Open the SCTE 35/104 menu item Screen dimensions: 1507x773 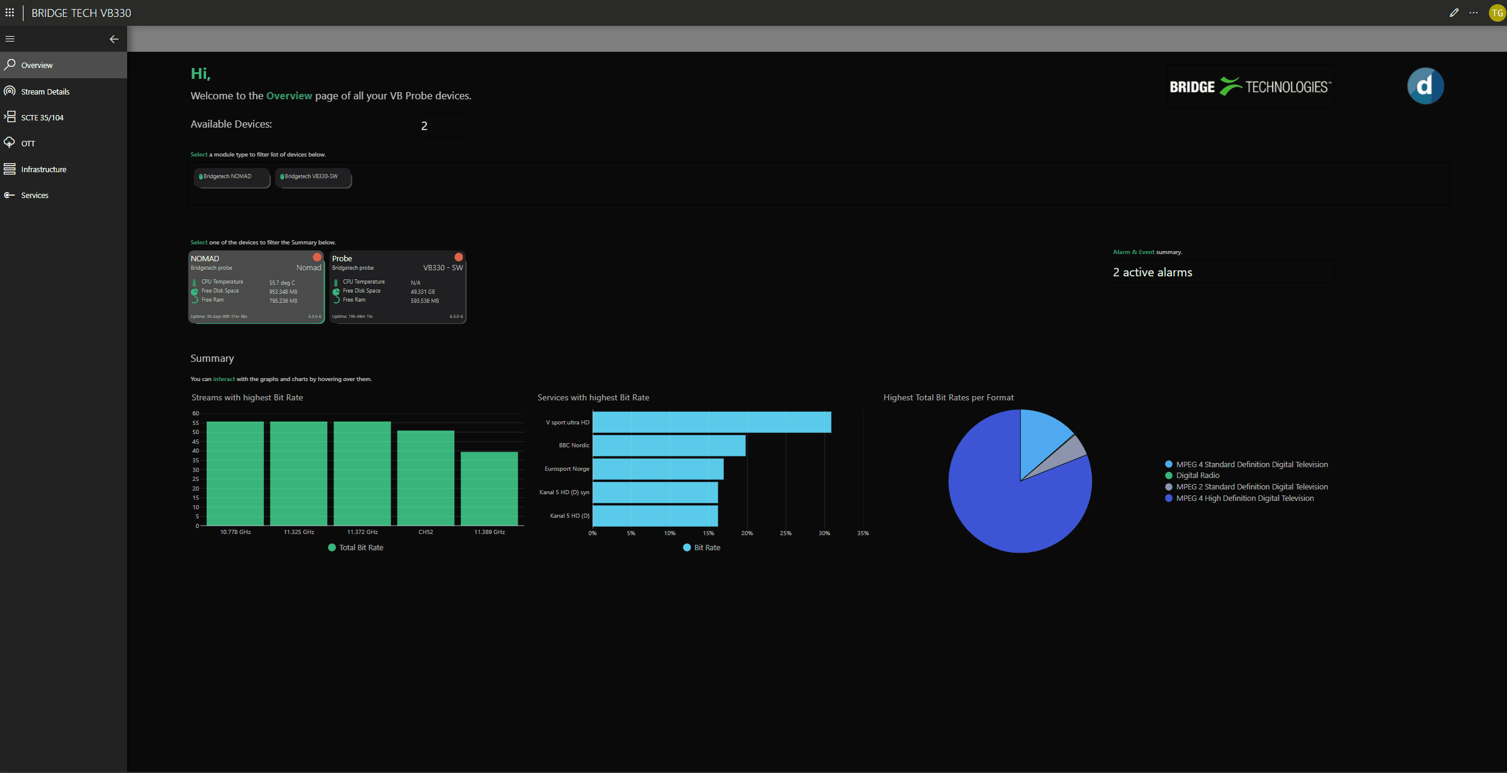click(63, 117)
